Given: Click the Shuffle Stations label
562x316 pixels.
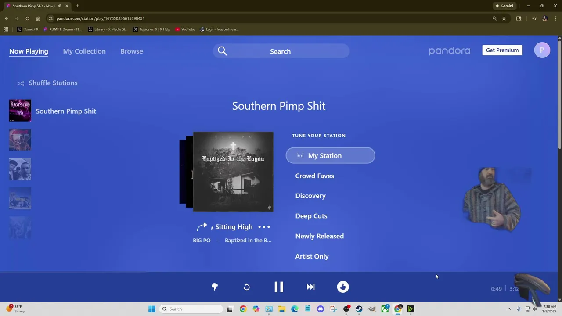Looking at the screenshot, I should point(53,83).
